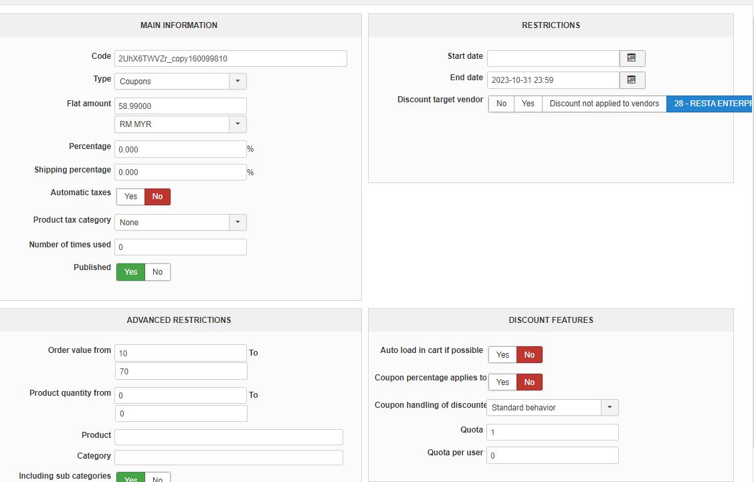Viewport: 754px width, 482px height.
Task: Click the Quota per user field
Action: [x=552, y=456]
